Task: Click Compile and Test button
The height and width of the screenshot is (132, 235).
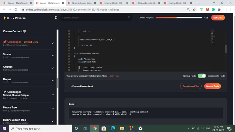Action: click(x=191, y=86)
